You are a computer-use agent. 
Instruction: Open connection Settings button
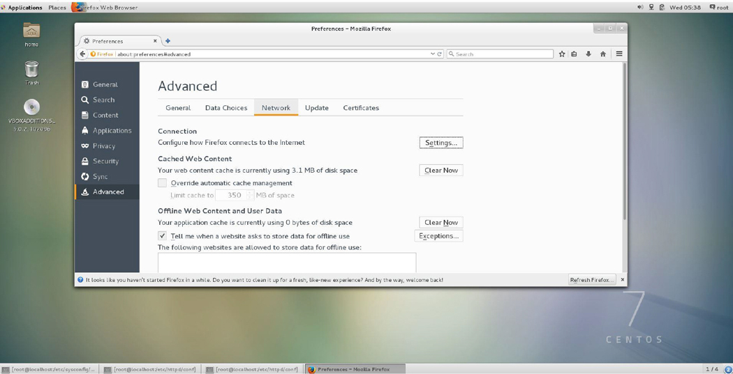pyautogui.click(x=440, y=143)
